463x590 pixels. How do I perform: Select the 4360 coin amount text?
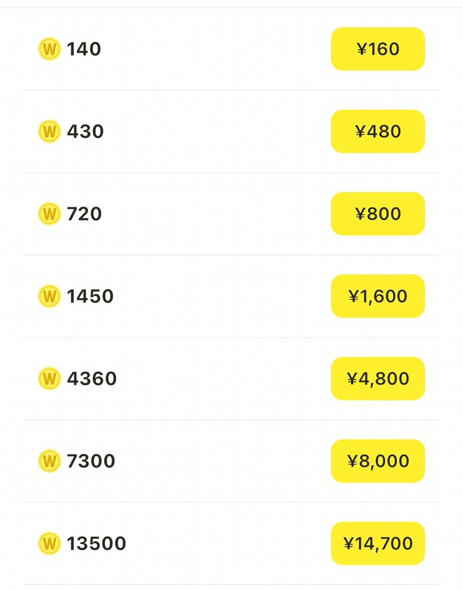(92, 379)
